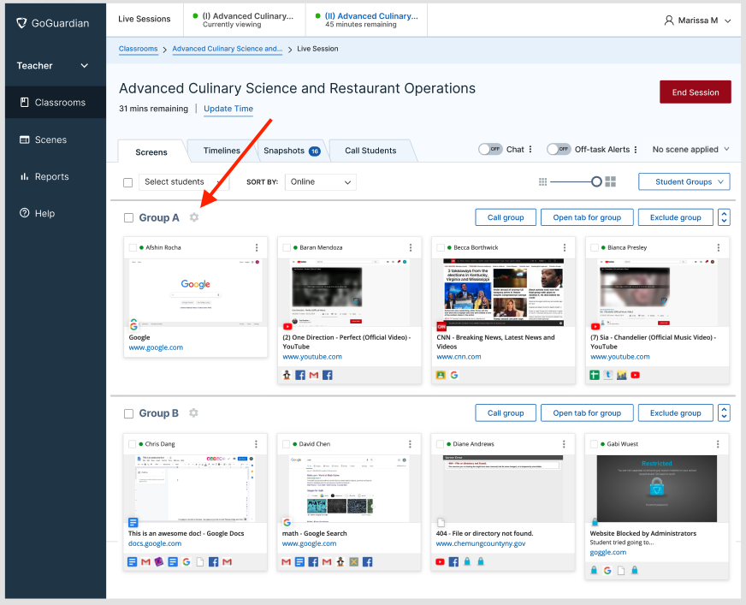Expand the Sort By Online dropdown
Viewport: 746px width, 605px height.
click(321, 181)
